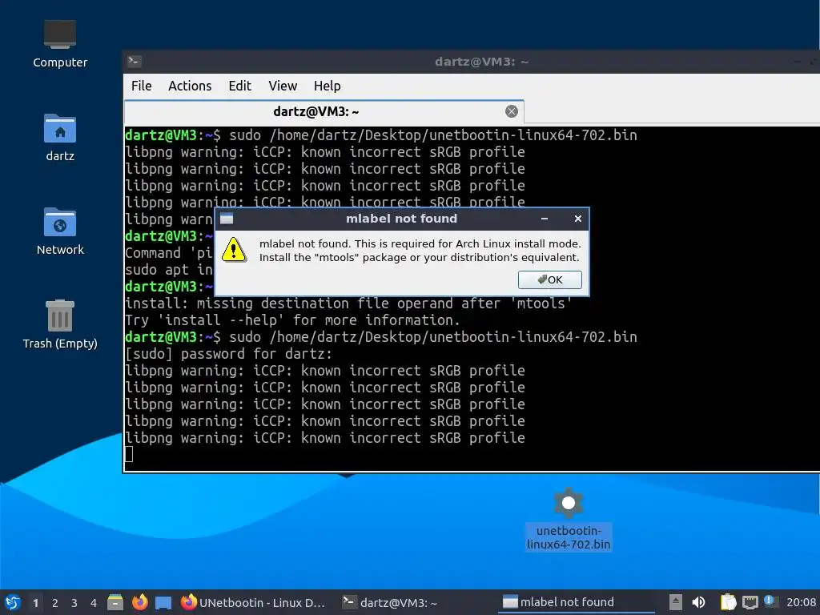The height and width of the screenshot is (615, 820).
Task: Select the Computer desktop icon
Action: click(60, 44)
